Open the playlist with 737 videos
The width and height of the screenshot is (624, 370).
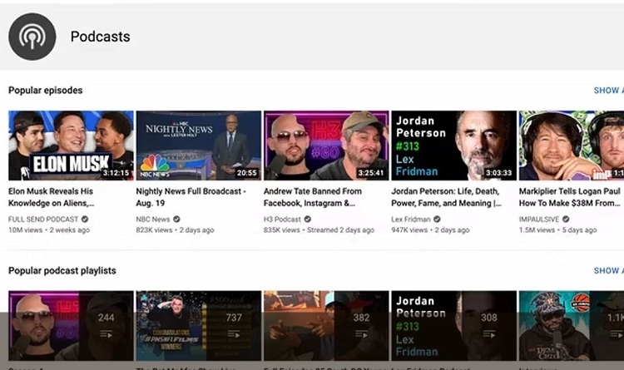pos(199,326)
